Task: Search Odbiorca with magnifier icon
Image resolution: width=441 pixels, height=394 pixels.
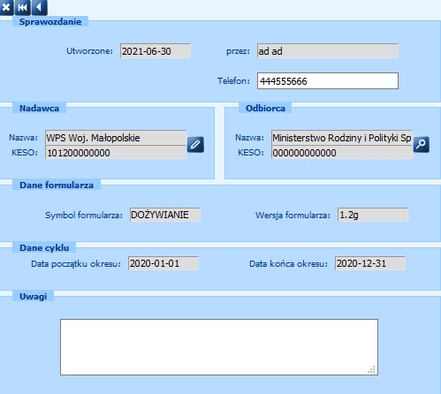Action: [x=422, y=144]
